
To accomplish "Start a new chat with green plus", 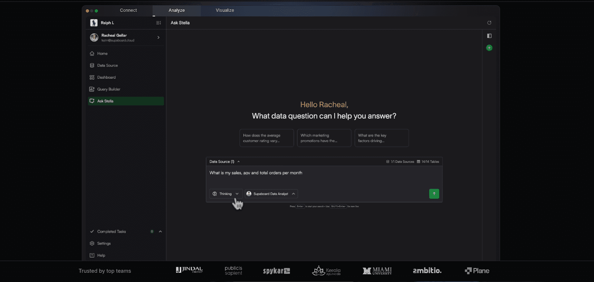I will tap(489, 48).
